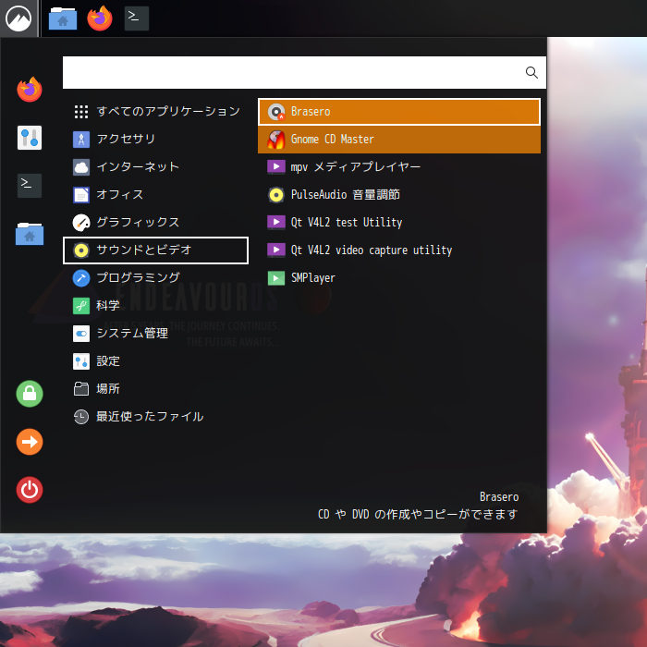Launch mpv メディアプレイヤー
This screenshot has width=647, height=647.
click(399, 166)
